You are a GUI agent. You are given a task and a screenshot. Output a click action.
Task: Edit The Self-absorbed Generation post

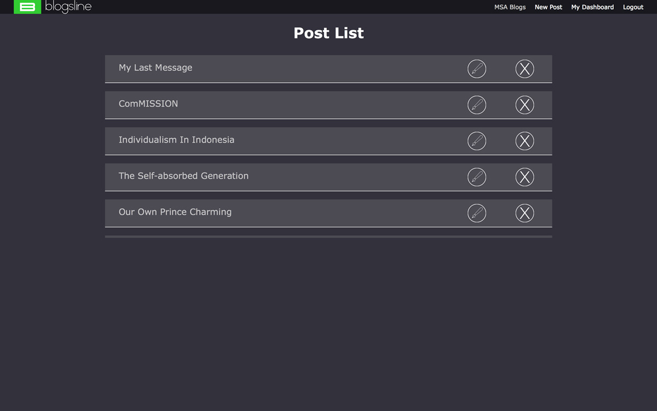click(477, 177)
